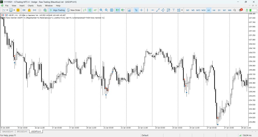This screenshot has width=258, height=137.
Task: Switch chart to line chart
Action: (95, 10)
